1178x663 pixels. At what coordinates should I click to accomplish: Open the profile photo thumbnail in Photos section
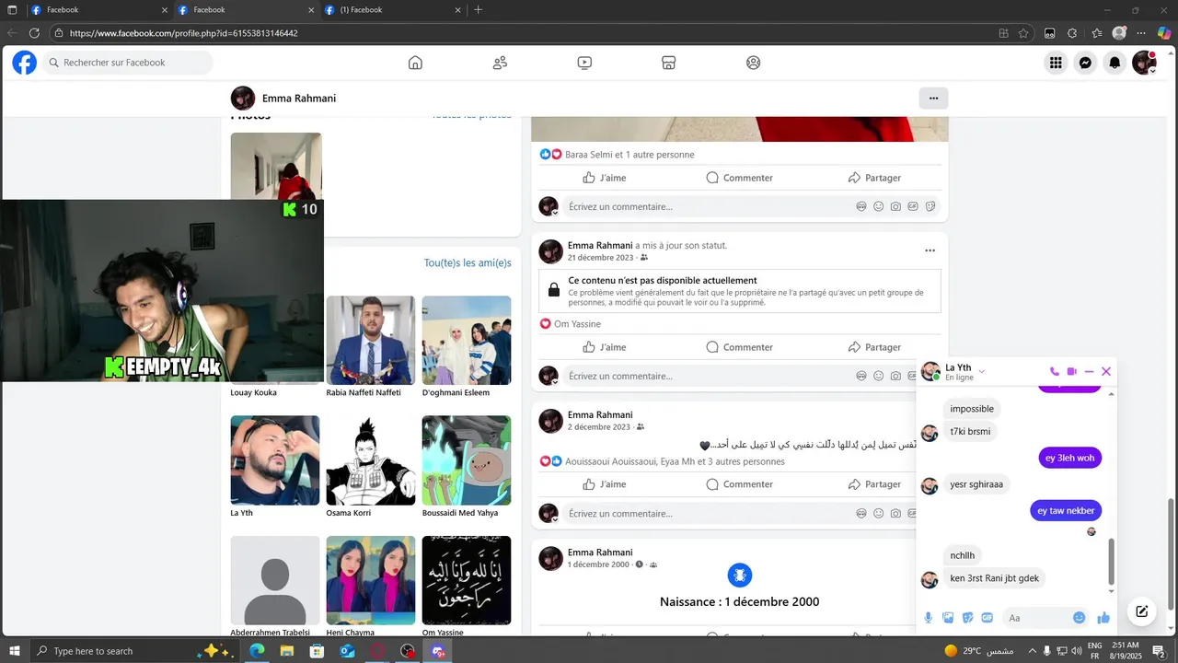[x=276, y=166]
